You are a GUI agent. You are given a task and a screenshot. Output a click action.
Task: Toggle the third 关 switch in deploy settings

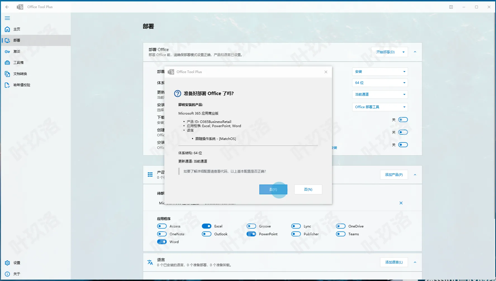pyautogui.click(x=403, y=145)
